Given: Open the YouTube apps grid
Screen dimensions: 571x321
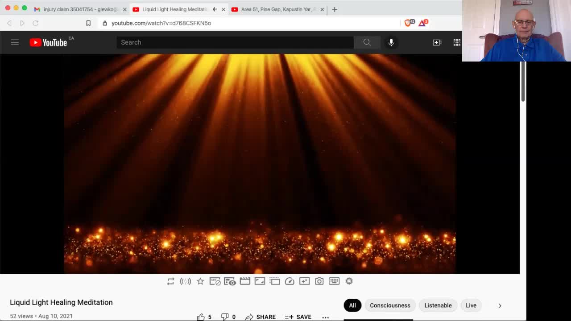Looking at the screenshot, I should click(457, 42).
